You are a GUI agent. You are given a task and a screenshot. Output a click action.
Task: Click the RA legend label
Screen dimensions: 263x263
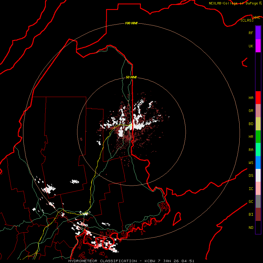pos(251,150)
